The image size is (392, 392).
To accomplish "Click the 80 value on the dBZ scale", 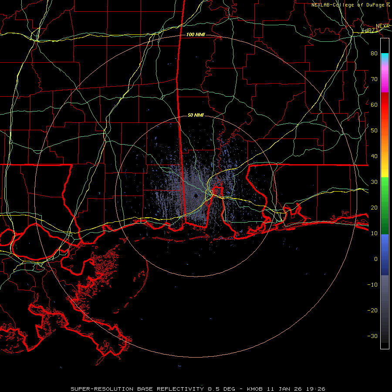I will click(x=374, y=53).
